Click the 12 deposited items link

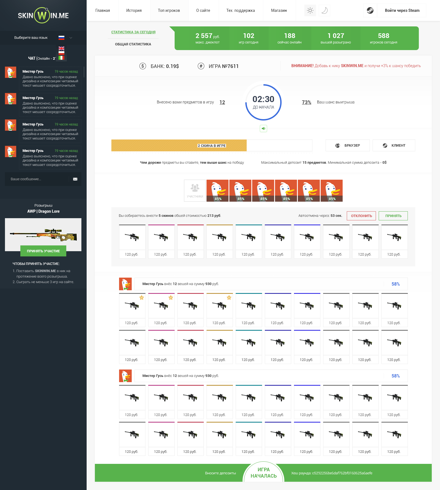click(x=222, y=102)
